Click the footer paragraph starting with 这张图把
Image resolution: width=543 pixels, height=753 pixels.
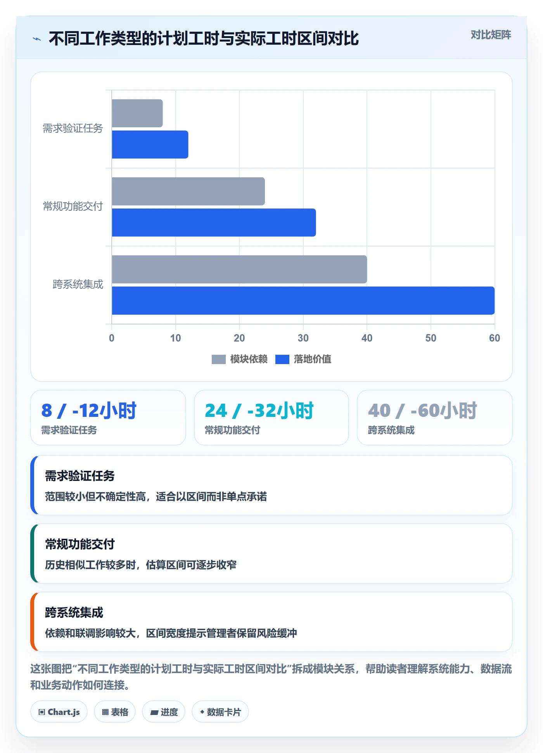click(x=271, y=677)
